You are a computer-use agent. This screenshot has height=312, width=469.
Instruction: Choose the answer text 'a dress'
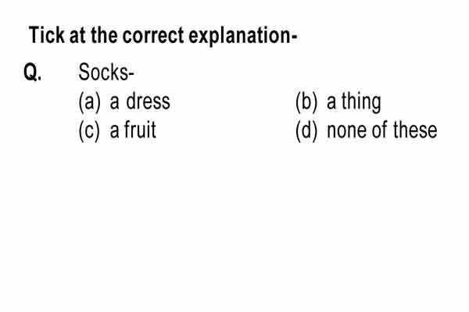point(140,101)
